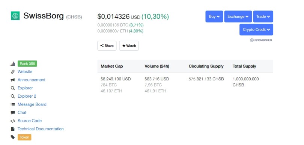Screen dimensions: 304x145
Task: Open the Chat link
Action: click(22, 113)
